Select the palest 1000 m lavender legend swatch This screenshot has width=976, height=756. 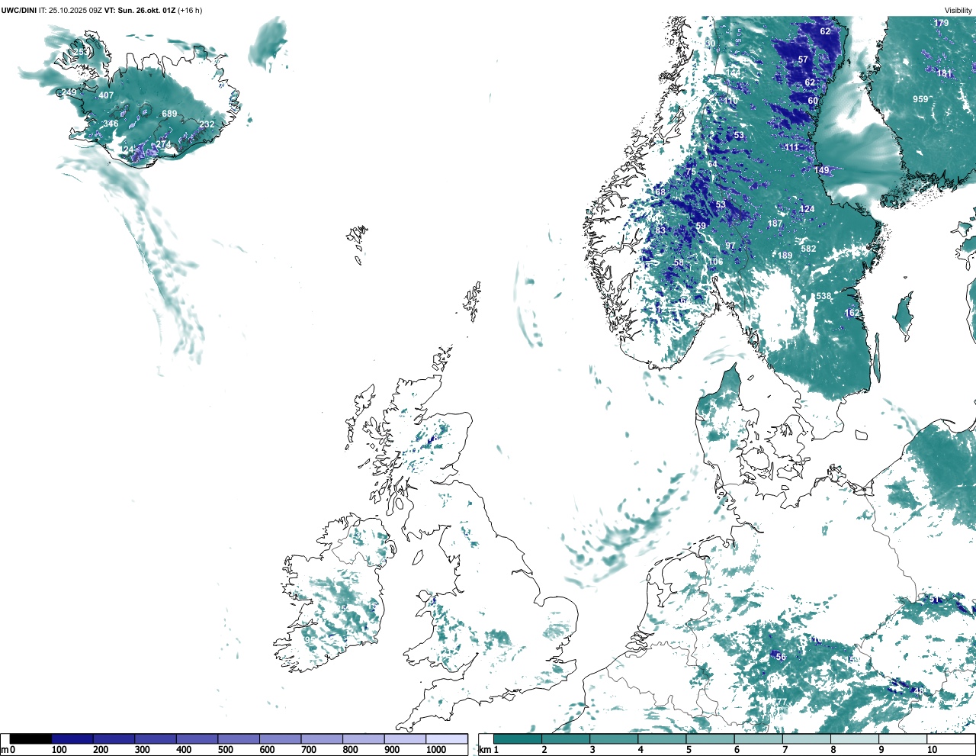pos(446,738)
